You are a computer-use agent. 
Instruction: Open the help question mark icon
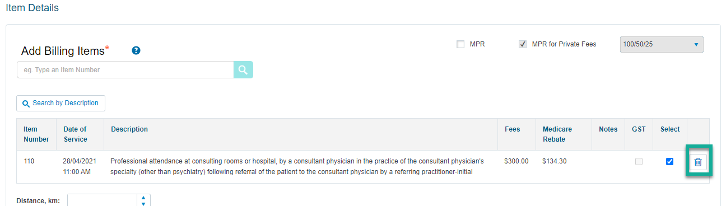coord(136,50)
